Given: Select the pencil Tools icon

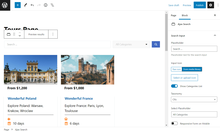Looking at the screenshot, I should point(25,5).
